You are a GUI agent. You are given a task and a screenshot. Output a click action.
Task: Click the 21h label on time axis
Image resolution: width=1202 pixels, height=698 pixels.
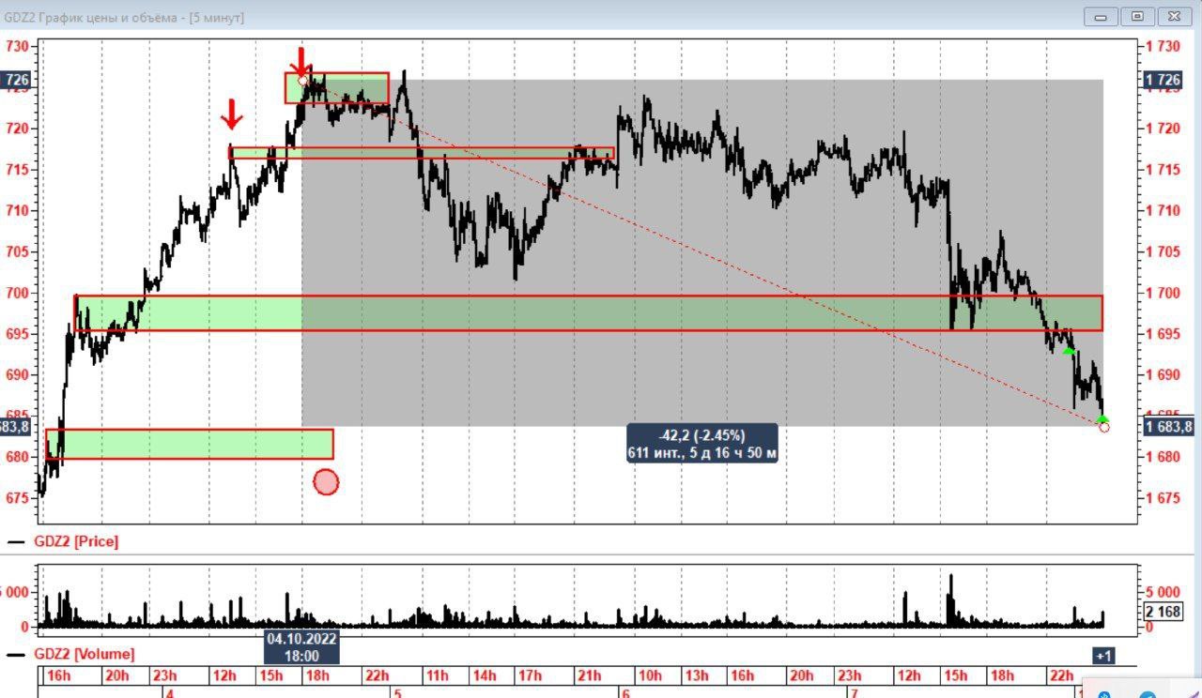589,675
